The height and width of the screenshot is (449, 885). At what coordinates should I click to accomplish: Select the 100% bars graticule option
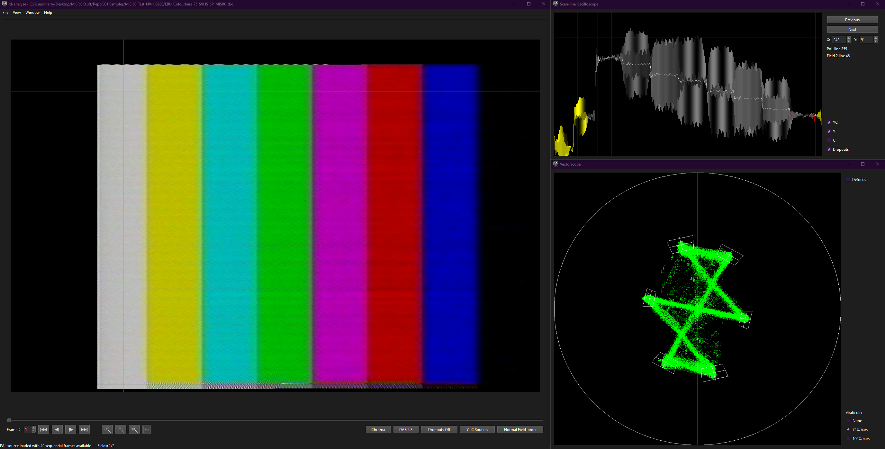[848, 438]
